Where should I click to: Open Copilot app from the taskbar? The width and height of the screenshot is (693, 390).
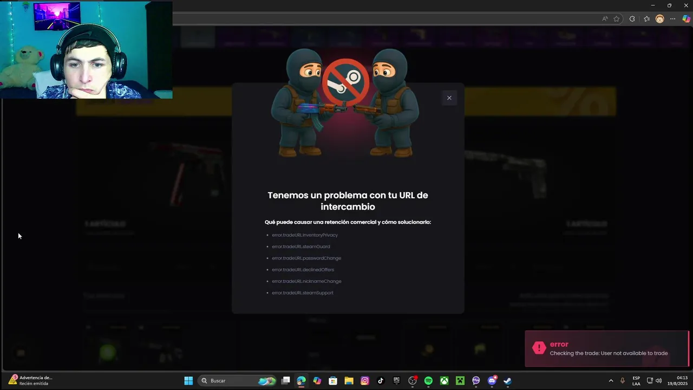[317, 381]
